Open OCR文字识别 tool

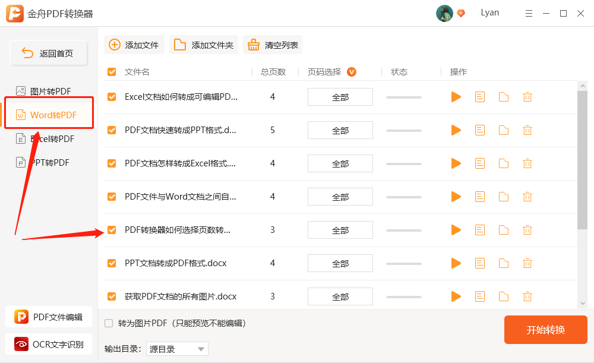pyautogui.click(x=49, y=344)
